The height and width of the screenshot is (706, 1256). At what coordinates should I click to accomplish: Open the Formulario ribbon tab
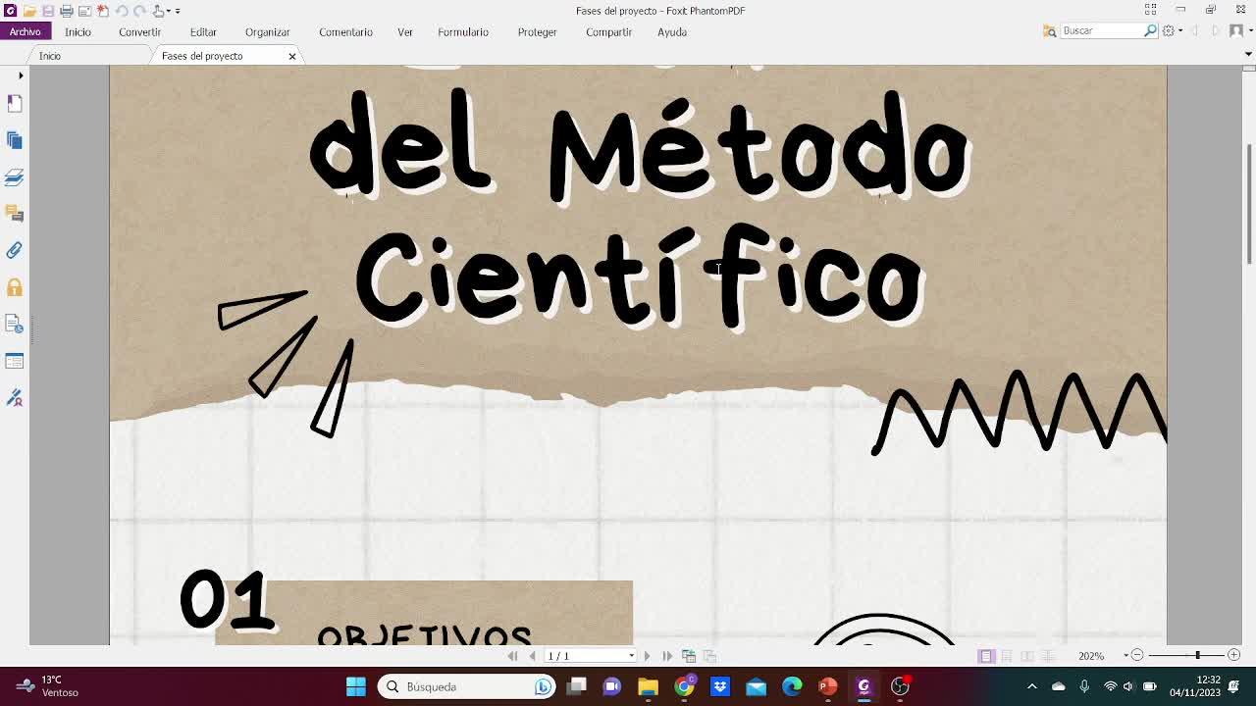click(463, 31)
